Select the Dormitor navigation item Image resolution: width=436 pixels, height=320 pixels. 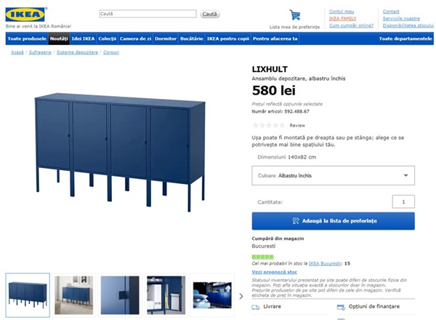click(166, 39)
